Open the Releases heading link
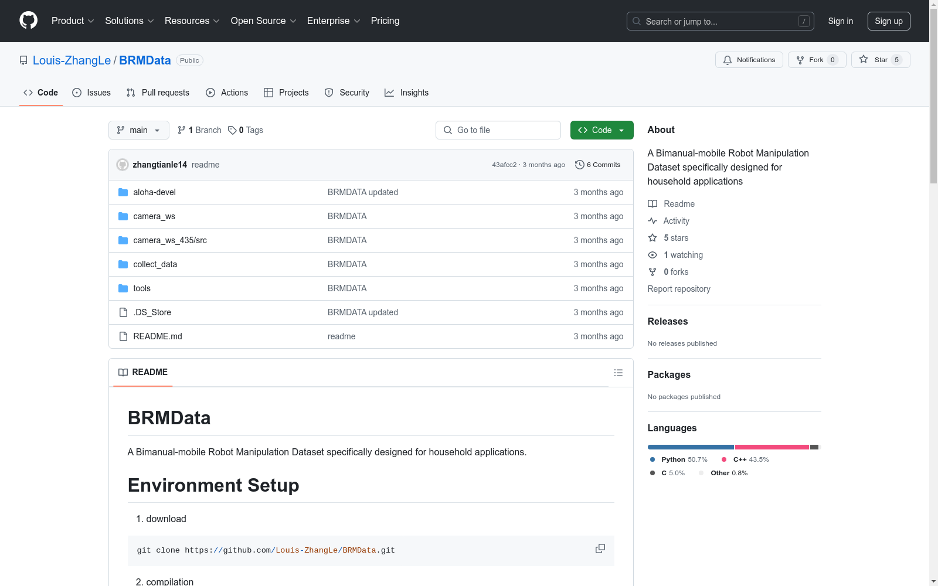The image size is (938, 586). click(668, 321)
